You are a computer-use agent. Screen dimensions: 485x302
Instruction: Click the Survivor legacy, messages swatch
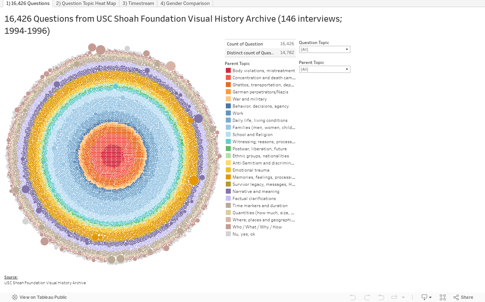[228, 184]
